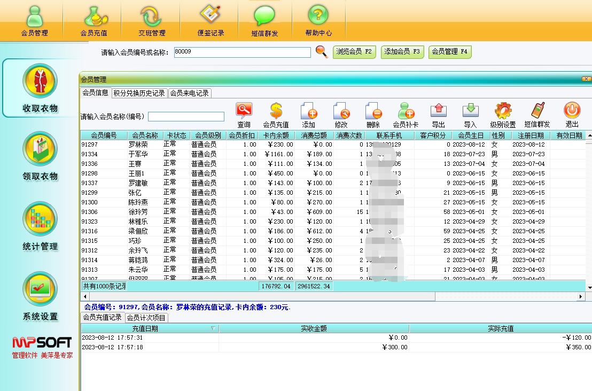This screenshot has height=391, width=592.
Task: Click the magnifier icon beside search box
Action: coord(321,52)
